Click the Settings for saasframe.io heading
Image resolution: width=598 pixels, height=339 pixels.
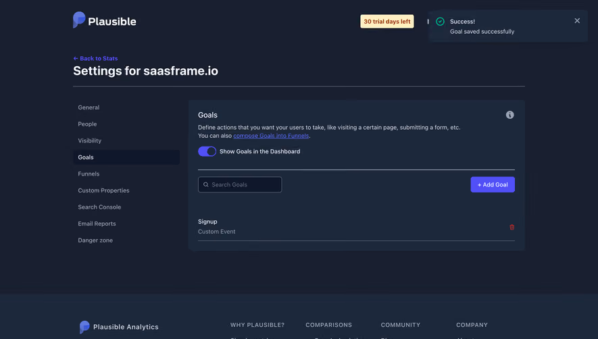[146, 71]
